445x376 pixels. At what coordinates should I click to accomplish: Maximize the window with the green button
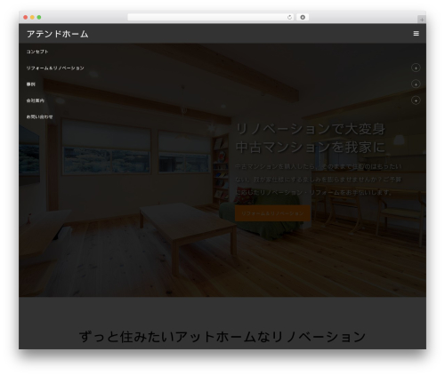tap(39, 17)
